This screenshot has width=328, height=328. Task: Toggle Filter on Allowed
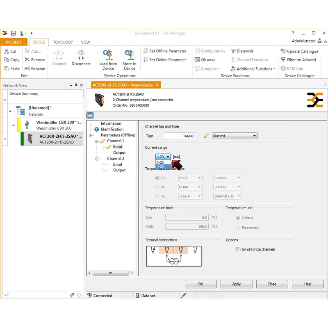point(298,60)
